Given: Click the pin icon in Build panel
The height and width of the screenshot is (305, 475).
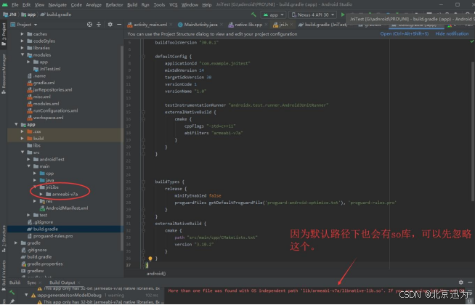Looking at the screenshot, I should pos(12,301).
